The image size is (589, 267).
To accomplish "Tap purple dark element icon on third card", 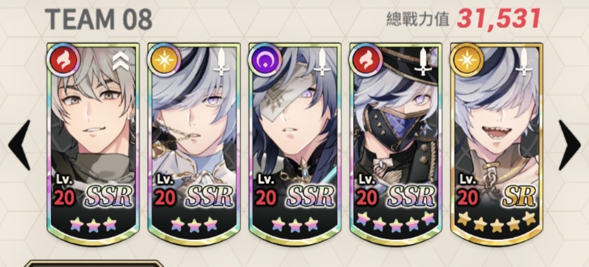I will point(265,60).
